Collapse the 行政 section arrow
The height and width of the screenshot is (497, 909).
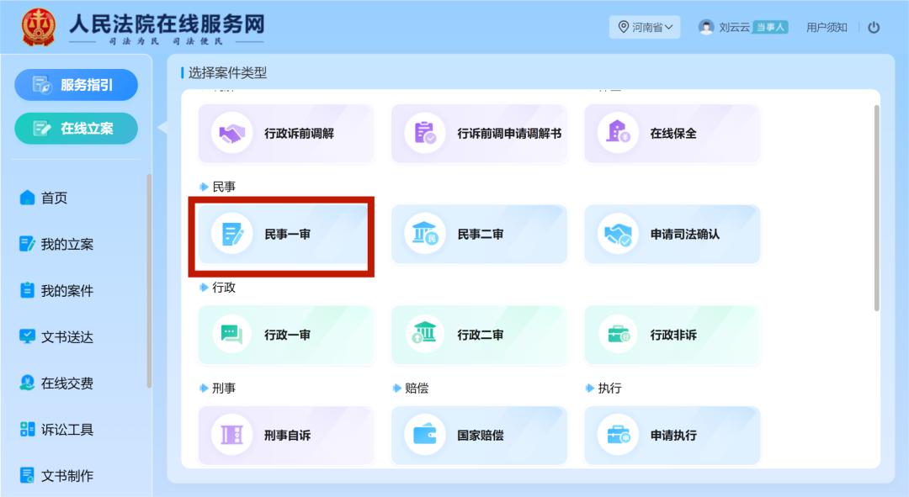pyautogui.click(x=204, y=288)
